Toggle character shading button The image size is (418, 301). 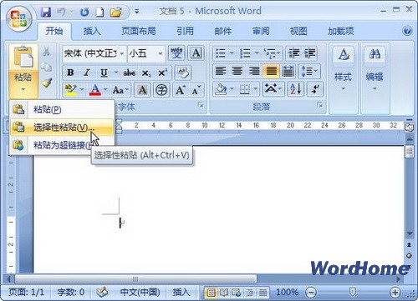coord(142,90)
